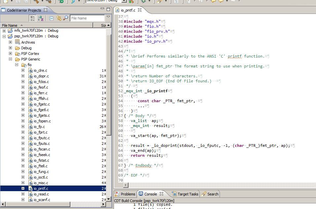Expand the mfs_twrk70f120m project
The width and height of the screenshot is (316, 209).
4,31
